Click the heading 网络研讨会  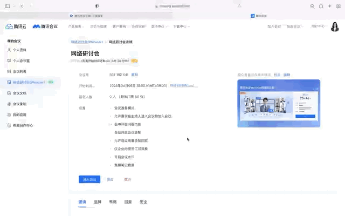click(85, 53)
